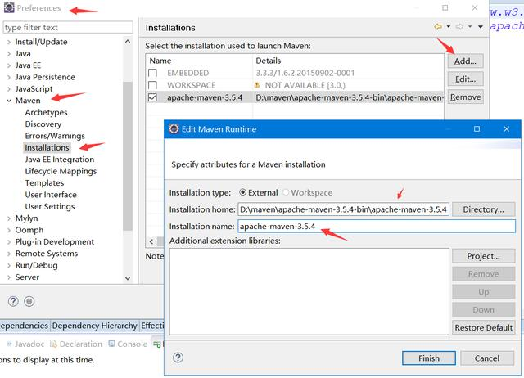Uncheck the apache-maven-3.5.4 installation checkbox

pos(152,97)
